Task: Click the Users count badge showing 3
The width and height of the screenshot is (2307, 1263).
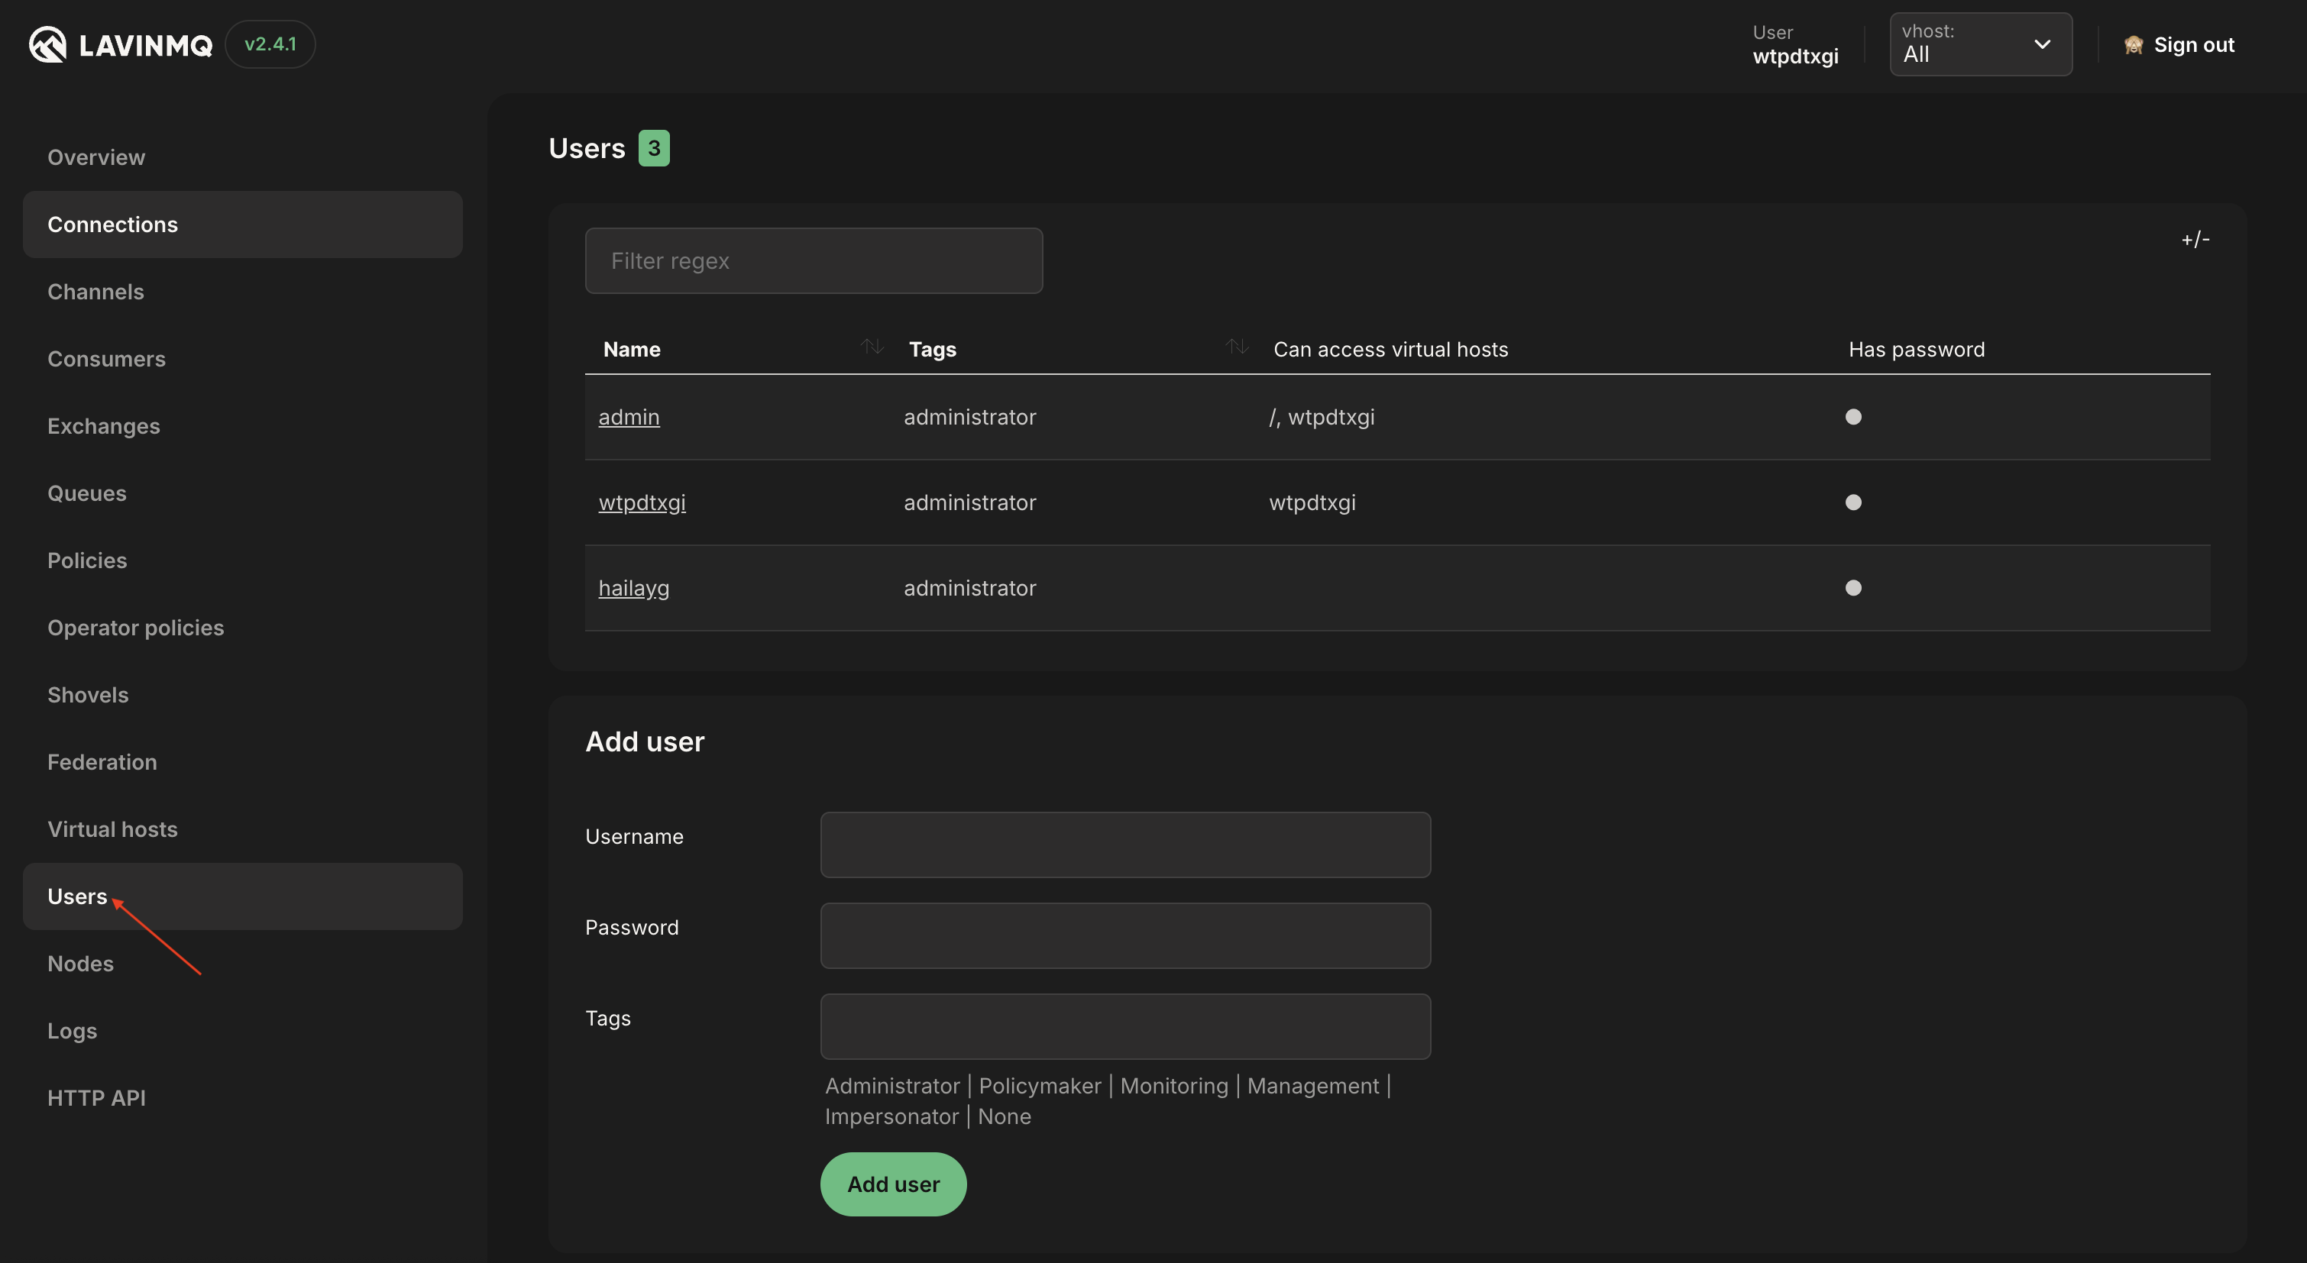Action: click(654, 147)
